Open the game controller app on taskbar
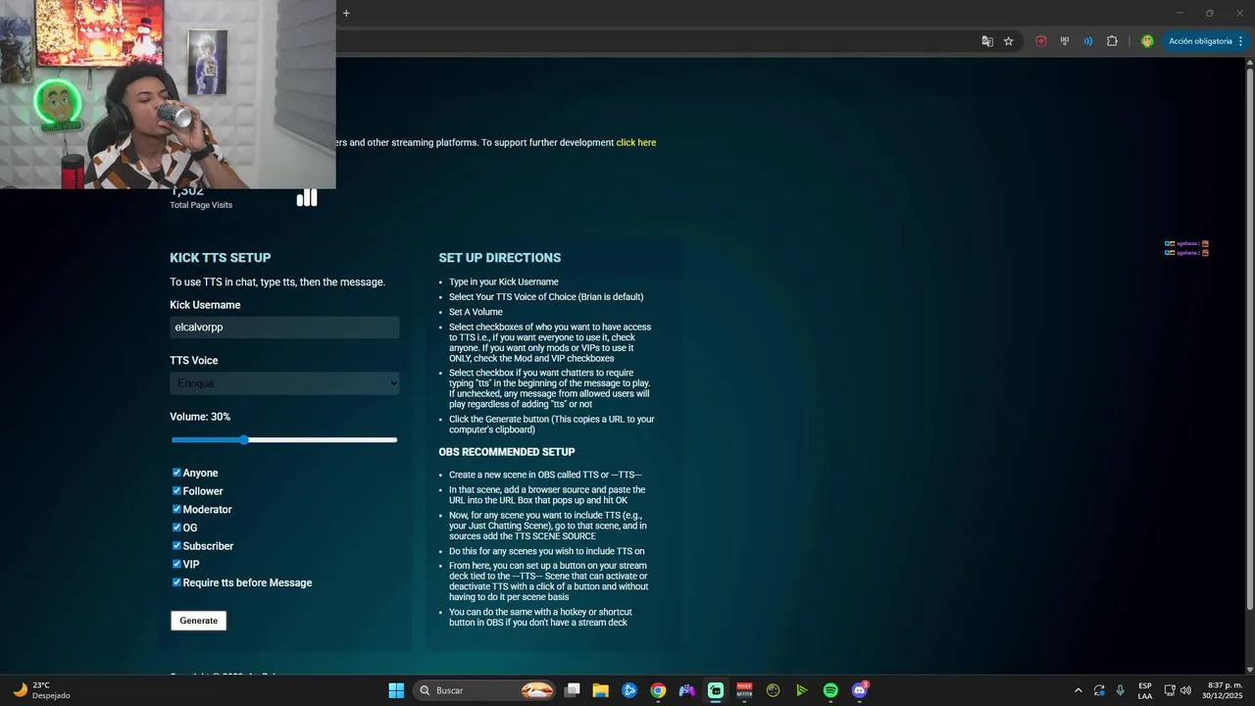This screenshot has width=1255, height=706. (x=687, y=690)
